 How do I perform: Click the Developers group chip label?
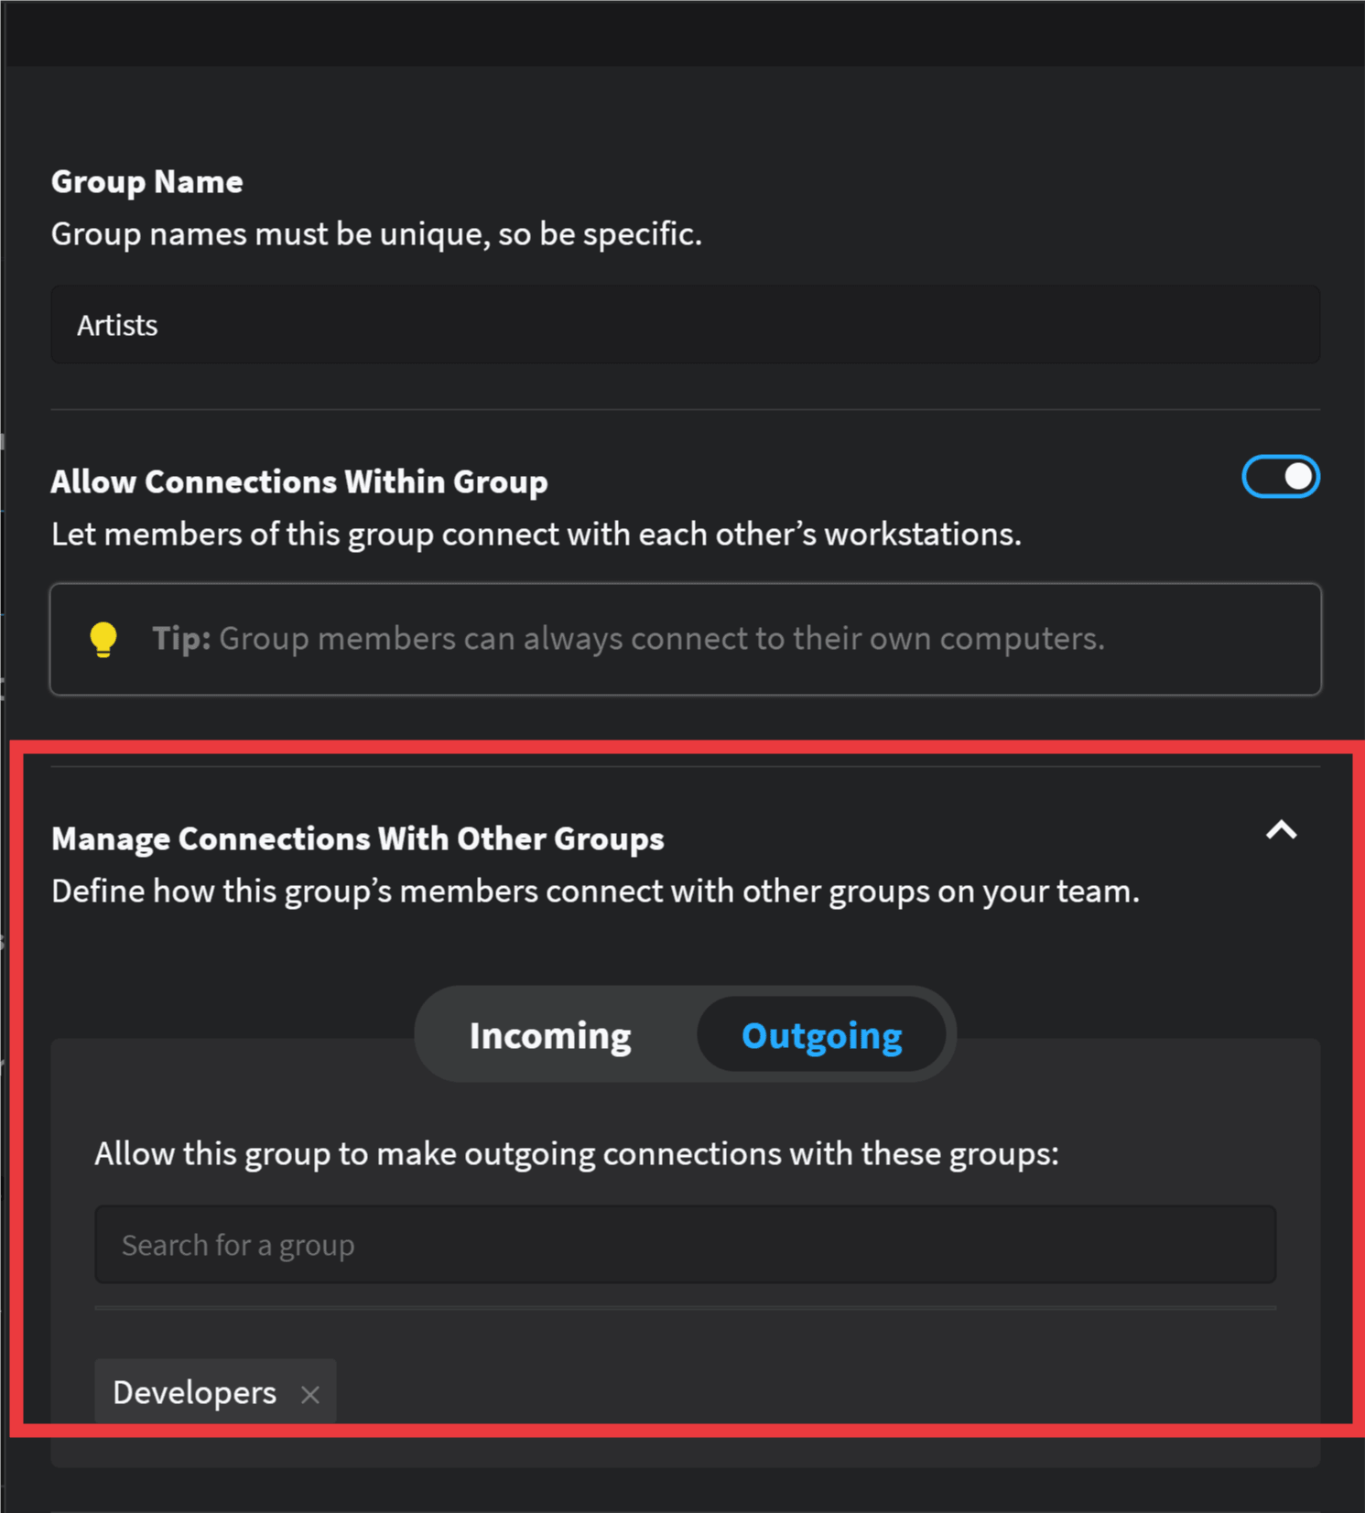click(x=194, y=1392)
